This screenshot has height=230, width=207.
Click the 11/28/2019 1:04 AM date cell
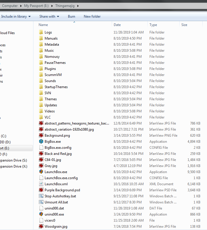(128, 32)
